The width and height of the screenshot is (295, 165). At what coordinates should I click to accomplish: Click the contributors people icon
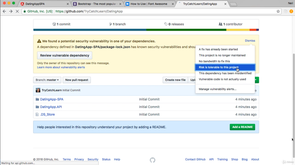click(x=220, y=24)
